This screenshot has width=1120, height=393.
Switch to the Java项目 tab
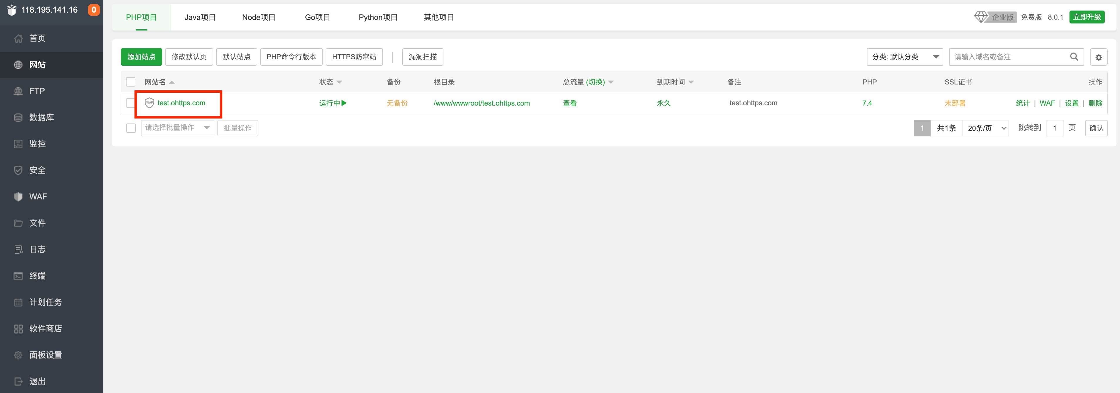200,17
